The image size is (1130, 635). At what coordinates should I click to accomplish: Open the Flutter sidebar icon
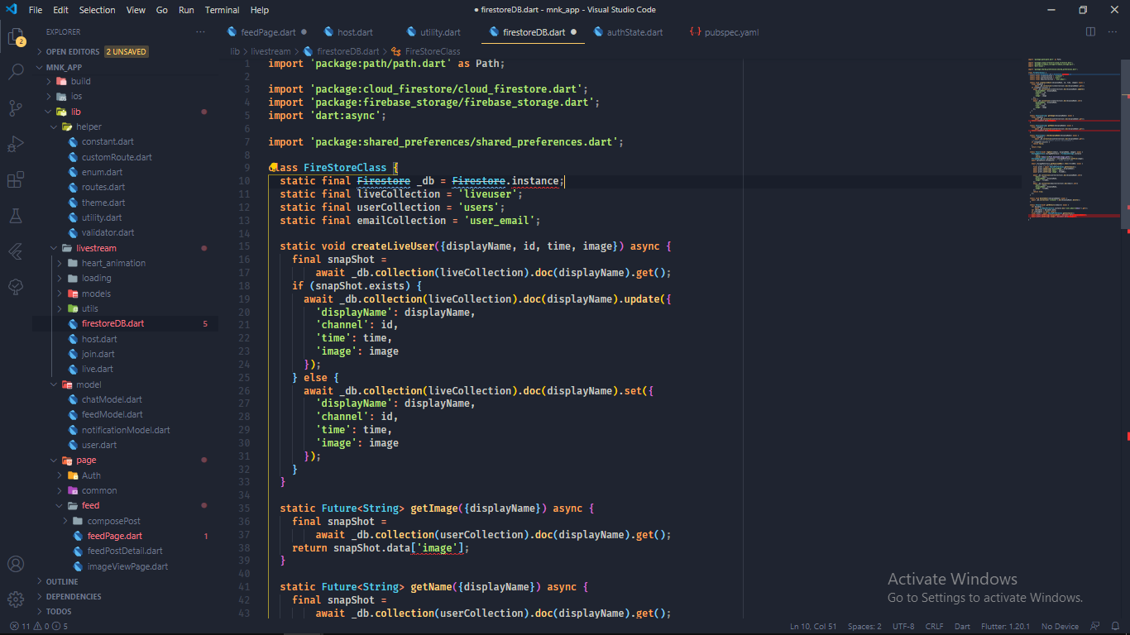point(16,251)
